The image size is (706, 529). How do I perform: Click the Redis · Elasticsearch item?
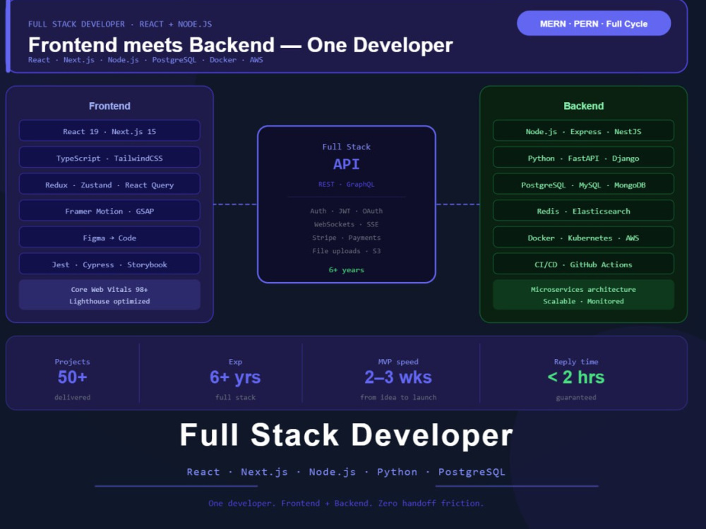click(584, 211)
